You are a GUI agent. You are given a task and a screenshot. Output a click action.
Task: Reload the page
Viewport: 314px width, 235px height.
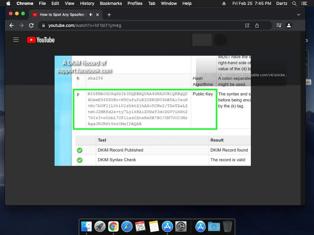(x=31, y=25)
